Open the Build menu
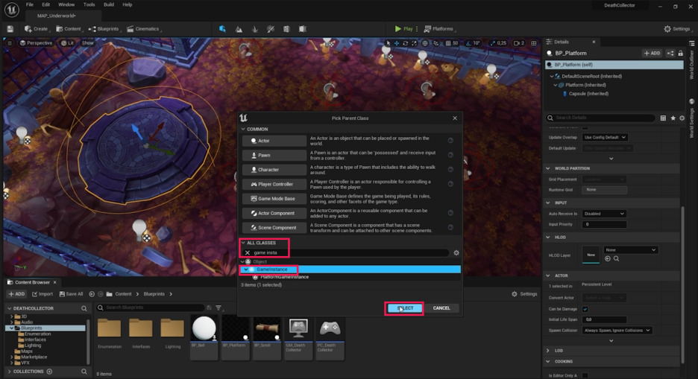Screen dimensions: 698x379 pyautogui.click(x=109, y=4)
